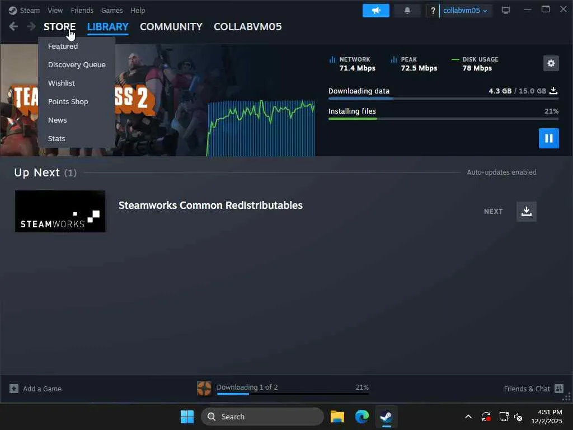573x430 pixels.
Task: Click the network throughput graph
Action: 261,128
